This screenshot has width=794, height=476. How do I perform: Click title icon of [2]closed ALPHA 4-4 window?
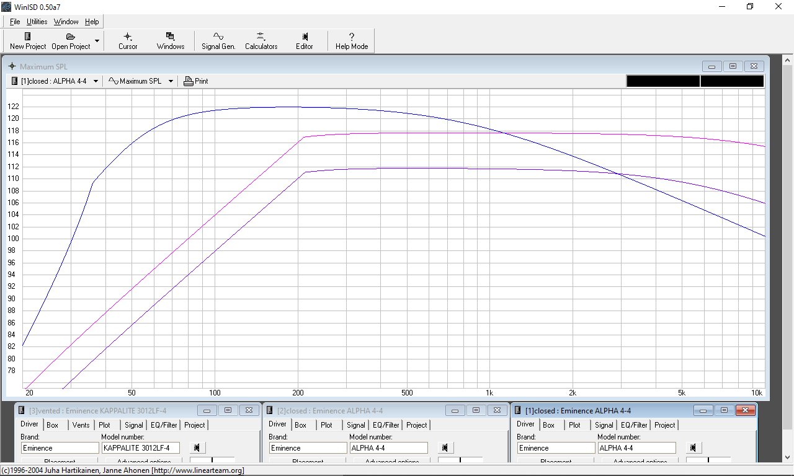[x=270, y=410]
